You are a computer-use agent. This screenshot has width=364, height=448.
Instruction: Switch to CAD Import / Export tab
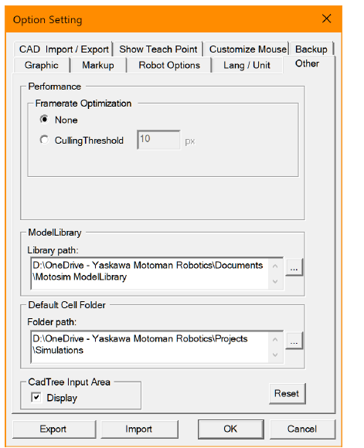(64, 49)
